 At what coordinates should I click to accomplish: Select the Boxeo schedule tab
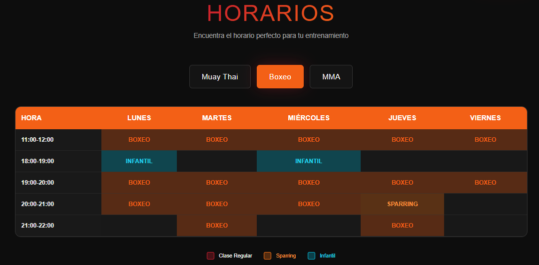click(x=280, y=76)
